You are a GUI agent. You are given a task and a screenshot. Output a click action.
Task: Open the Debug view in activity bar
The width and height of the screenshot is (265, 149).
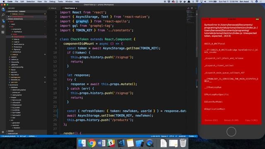click(x=3, y=26)
